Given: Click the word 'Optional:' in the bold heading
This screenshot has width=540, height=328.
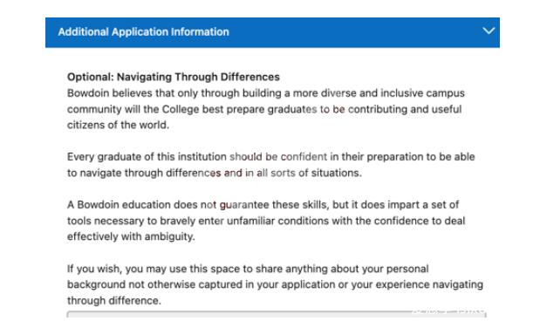Looking at the screenshot, I should click(x=91, y=77).
